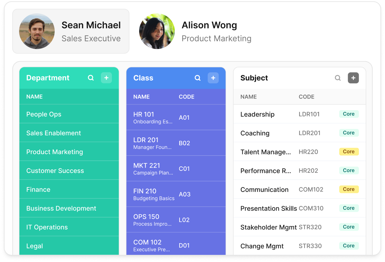Image resolution: width=385 pixels, height=262 pixels.
Task: Open COM 102 Executive Presentation class row
Action: point(176,244)
